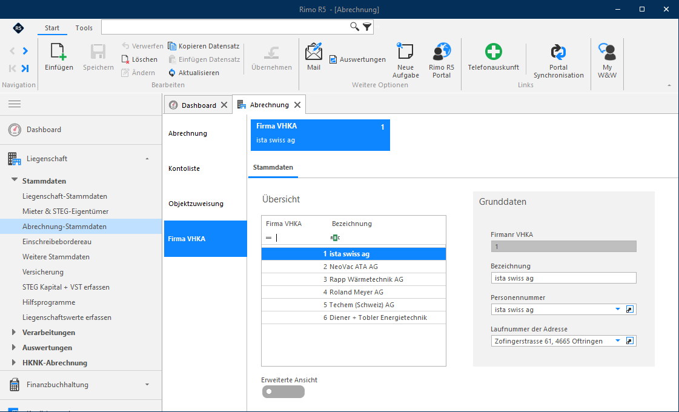Select the Objektzuweisung side tab
Image resolution: width=679 pixels, height=412 pixels.
pyautogui.click(x=205, y=204)
